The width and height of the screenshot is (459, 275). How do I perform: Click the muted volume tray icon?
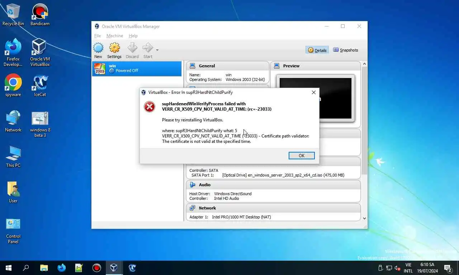397,268
